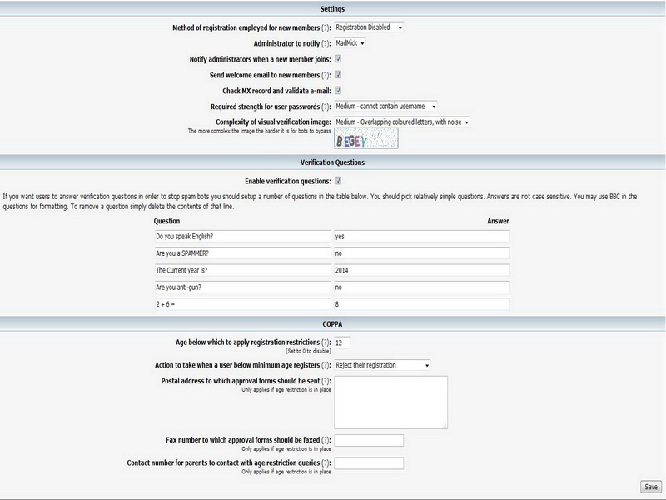Open visual verification complexity dropdown
The height and width of the screenshot is (500, 666).
(x=402, y=122)
